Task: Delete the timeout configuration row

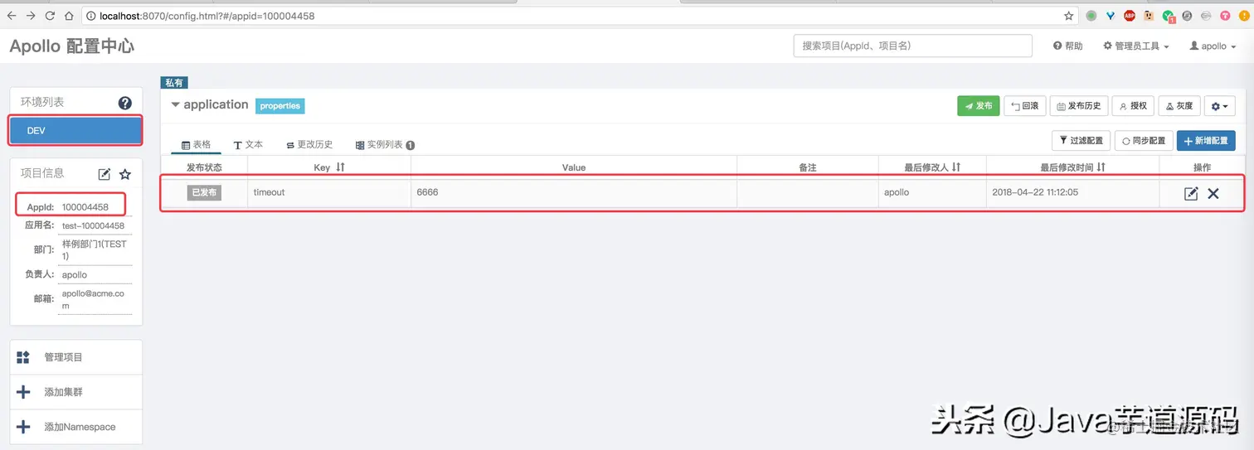Action: click(1213, 193)
